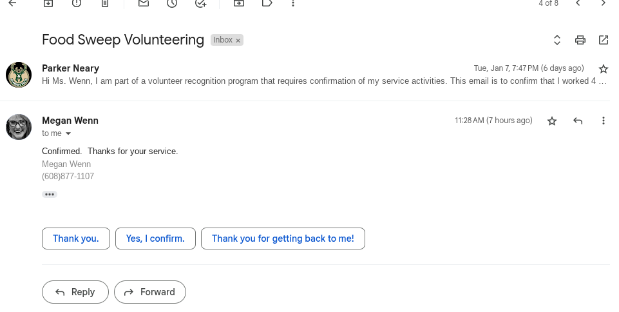Screen dimensions: 619x312
Task: Add this email to Tasks
Action: pos(200,3)
